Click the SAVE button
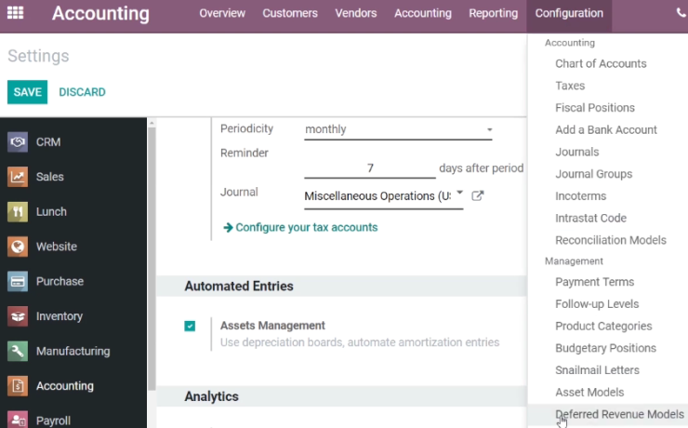Viewport: 688px width, 428px height. 27,92
